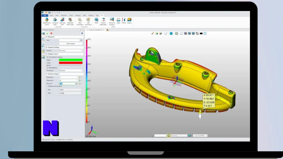Viewport: 283px width, 159px height.
Task: Select the Align tool in ribbon
Action: tap(118, 20)
